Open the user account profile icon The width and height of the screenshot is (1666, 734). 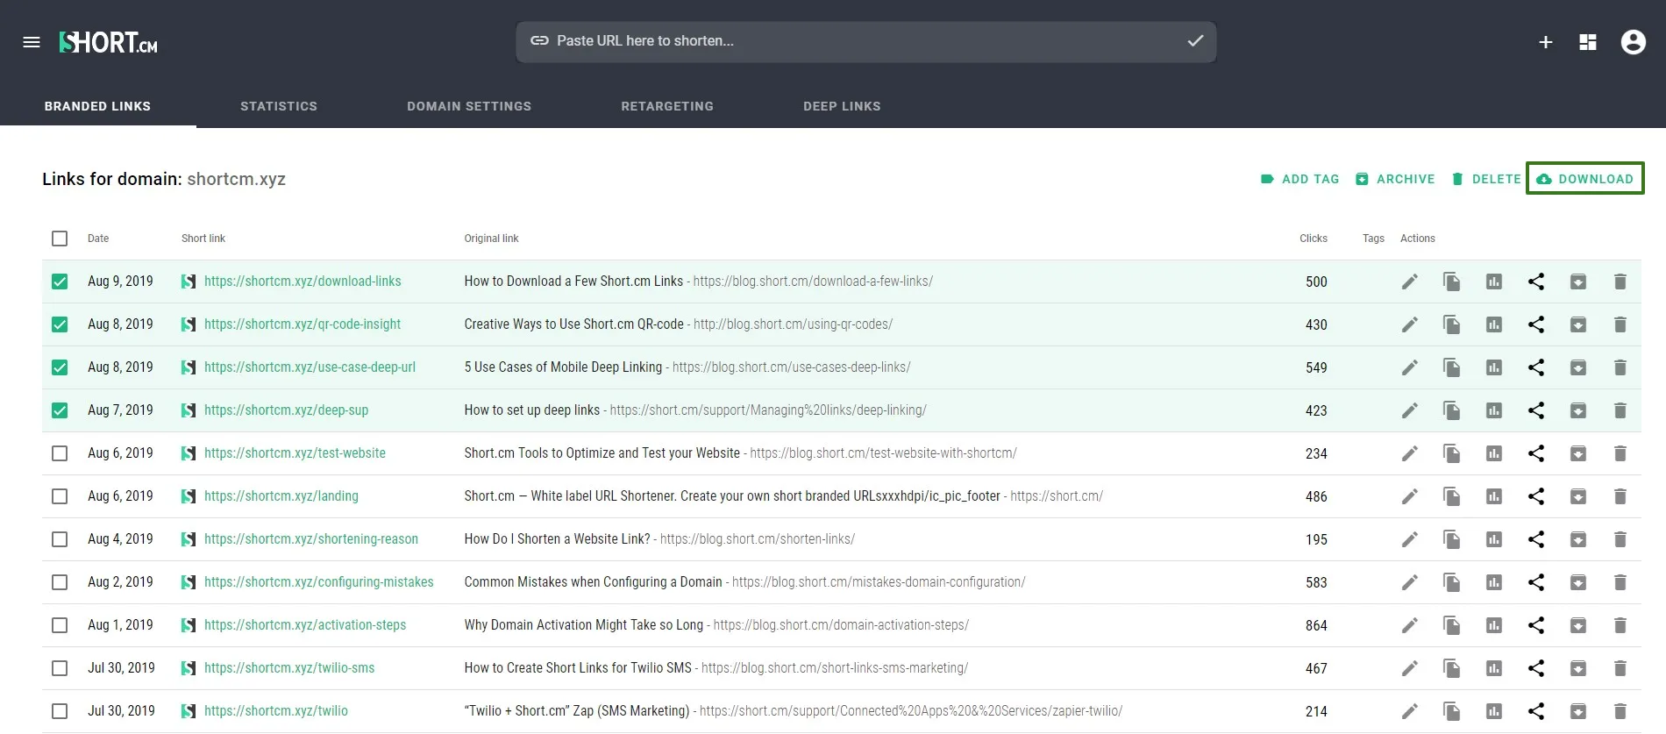pyautogui.click(x=1634, y=42)
